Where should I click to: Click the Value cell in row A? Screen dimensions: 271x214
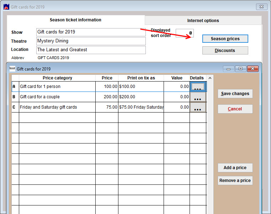pos(177,87)
